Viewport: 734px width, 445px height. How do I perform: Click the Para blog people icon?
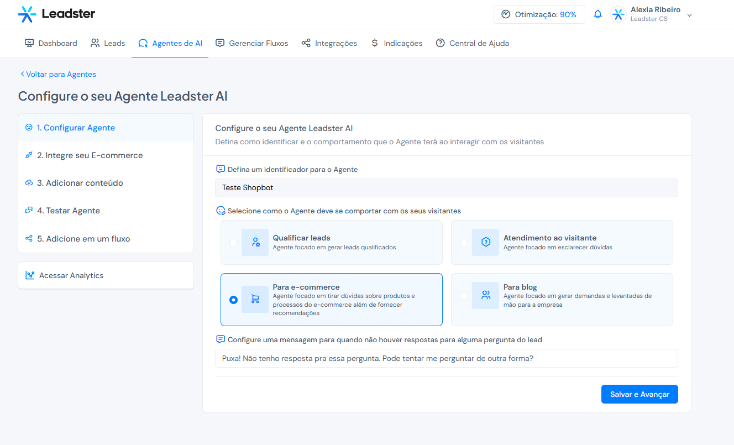tap(486, 295)
